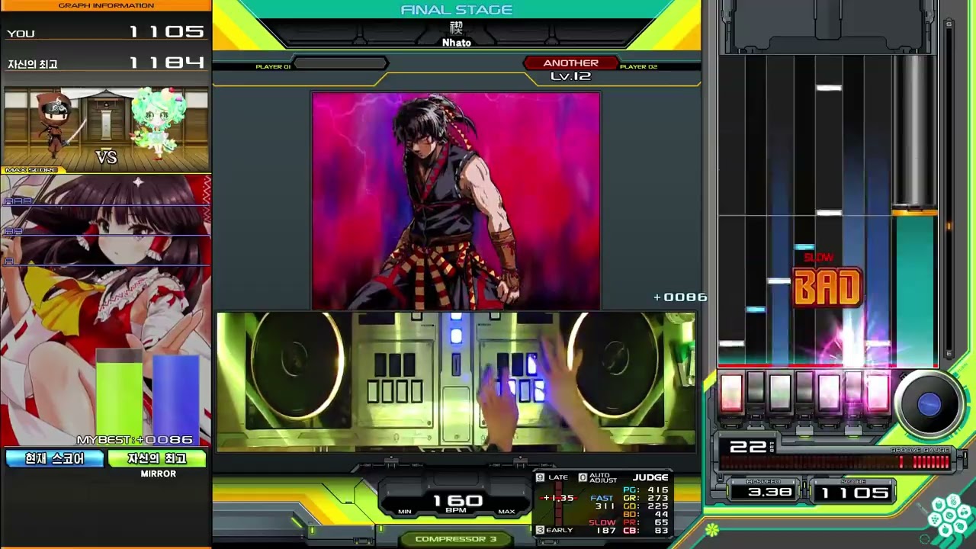The height and width of the screenshot is (549, 976).
Task: Tap the first white key in the play lane
Action: pyautogui.click(x=731, y=392)
